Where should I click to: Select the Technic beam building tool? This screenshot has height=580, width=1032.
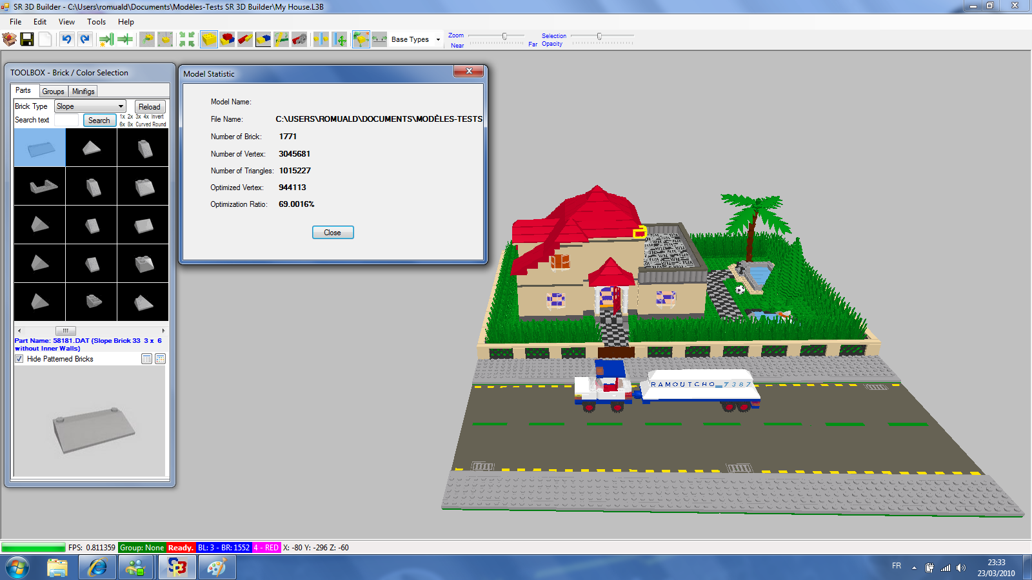280,39
